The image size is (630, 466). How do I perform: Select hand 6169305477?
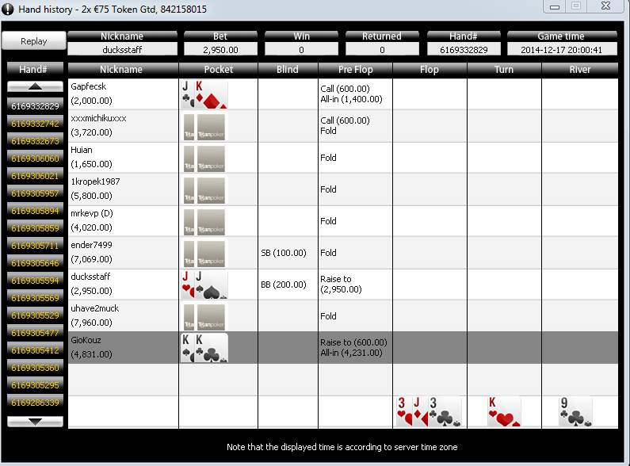35,333
